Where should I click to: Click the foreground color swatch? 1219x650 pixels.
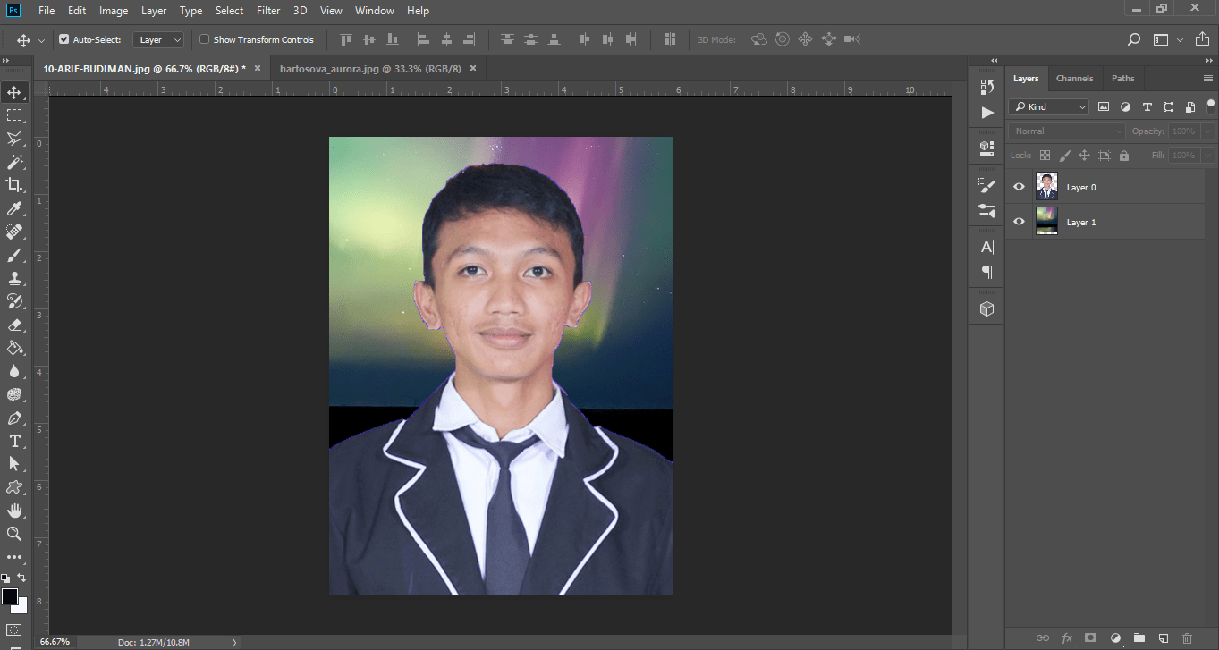11,597
